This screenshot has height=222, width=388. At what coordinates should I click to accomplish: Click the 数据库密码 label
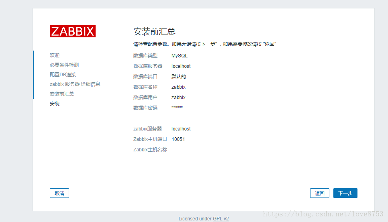point(145,108)
